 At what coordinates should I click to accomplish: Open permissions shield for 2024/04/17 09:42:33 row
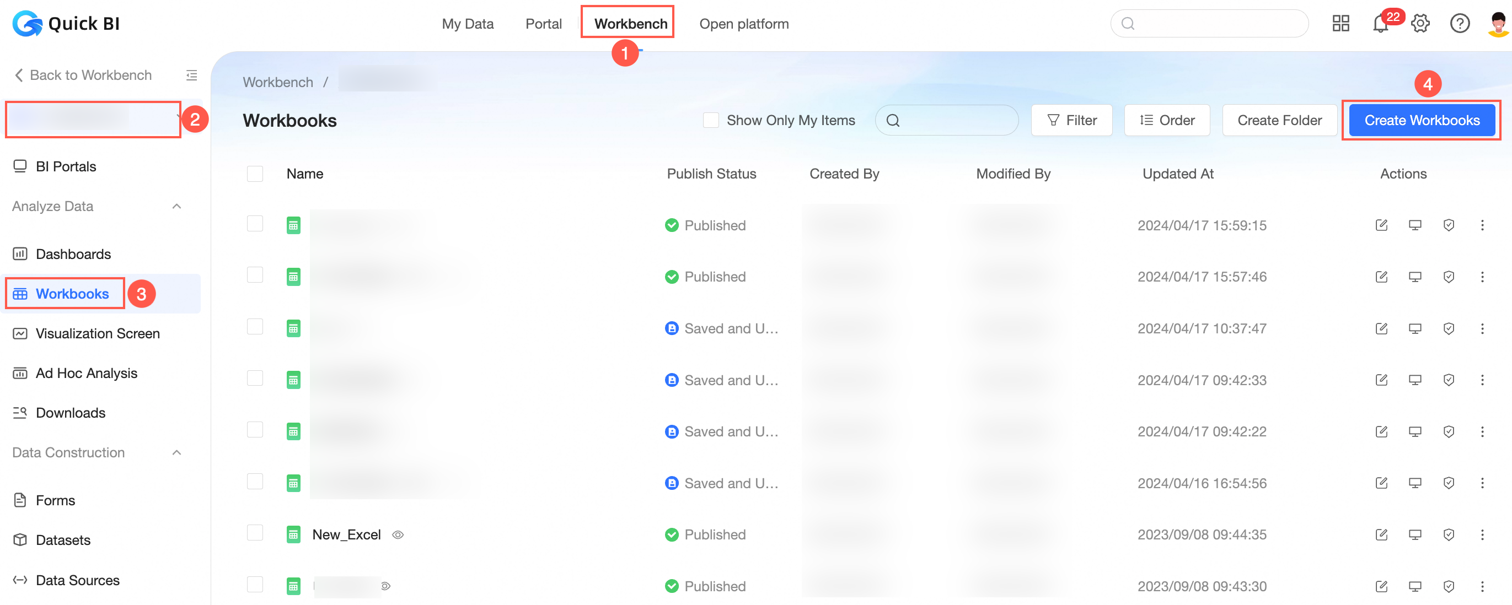[x=1449, y=380]
